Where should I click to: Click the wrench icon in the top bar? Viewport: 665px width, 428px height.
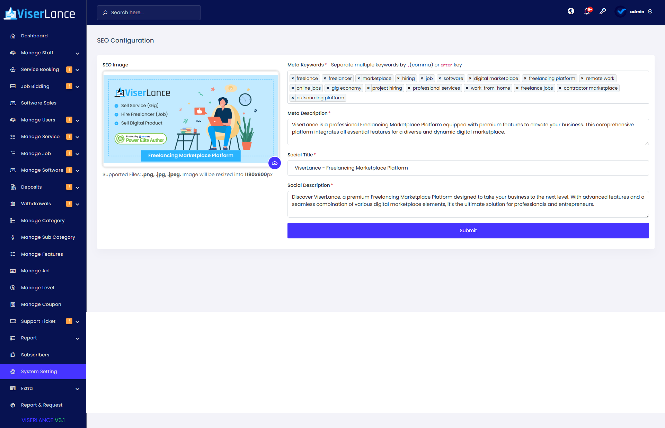coord(603,11)
